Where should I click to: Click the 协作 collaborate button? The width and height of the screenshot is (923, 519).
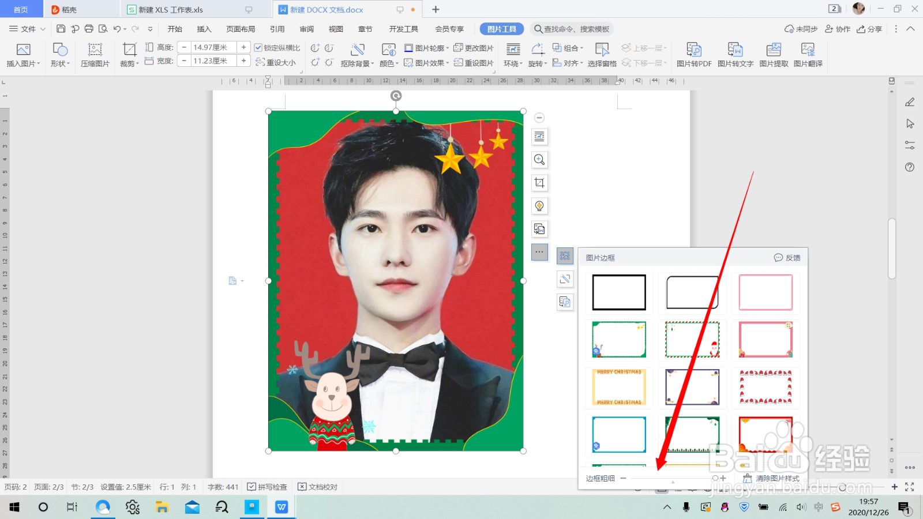tap(838, 29)
